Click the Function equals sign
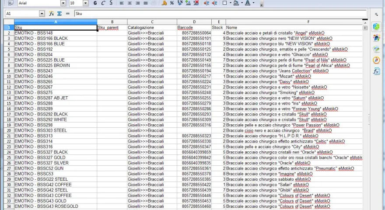The height and width of the screenshot is (210, 385). pyautogui.click(x=67, y=14)
